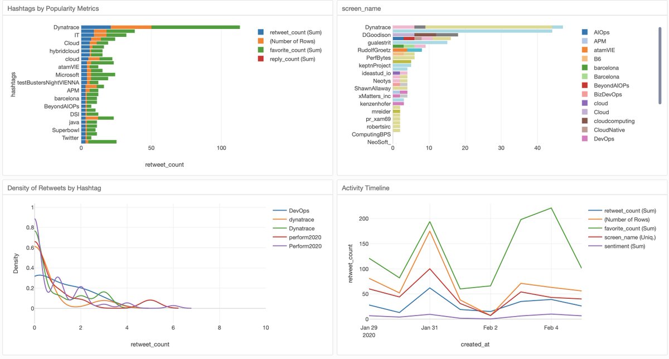Click DGoodison screen name label
Viewport: 669px width, 359px height.
click(376, 35)
